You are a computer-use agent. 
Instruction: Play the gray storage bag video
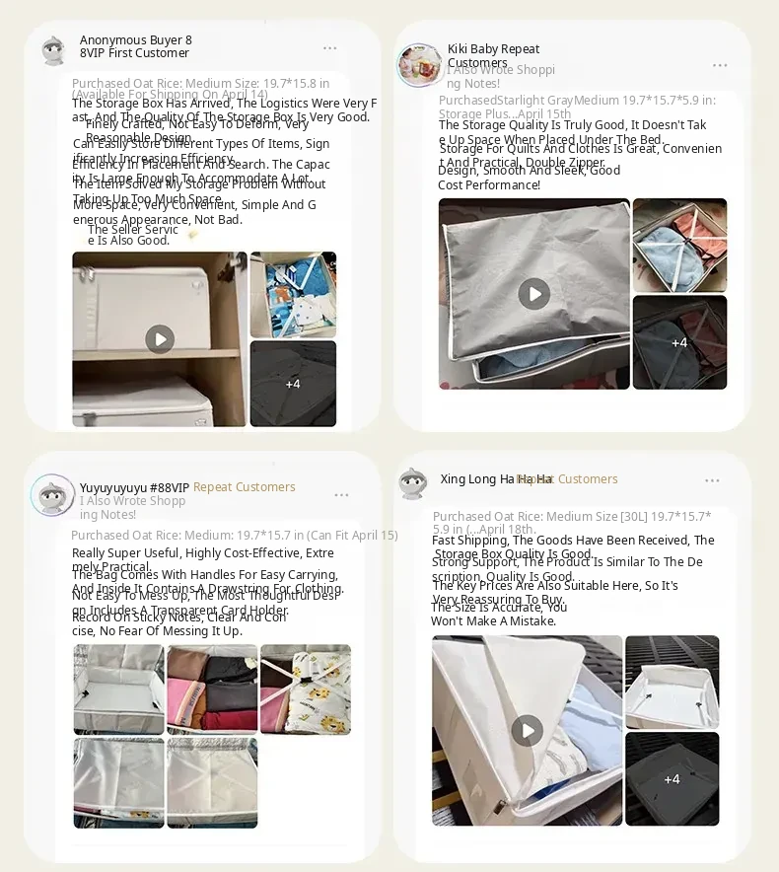click(x=534, y=294)
